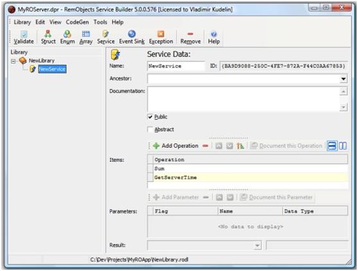The image size is (358, 271).
Task: Open the Ancestor dropdown list
Action: coord(343,79)
